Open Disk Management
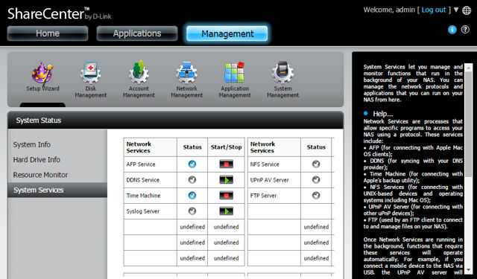Image resolution: width=477 pixels, height=279 pixels. [x=91, y=80]
